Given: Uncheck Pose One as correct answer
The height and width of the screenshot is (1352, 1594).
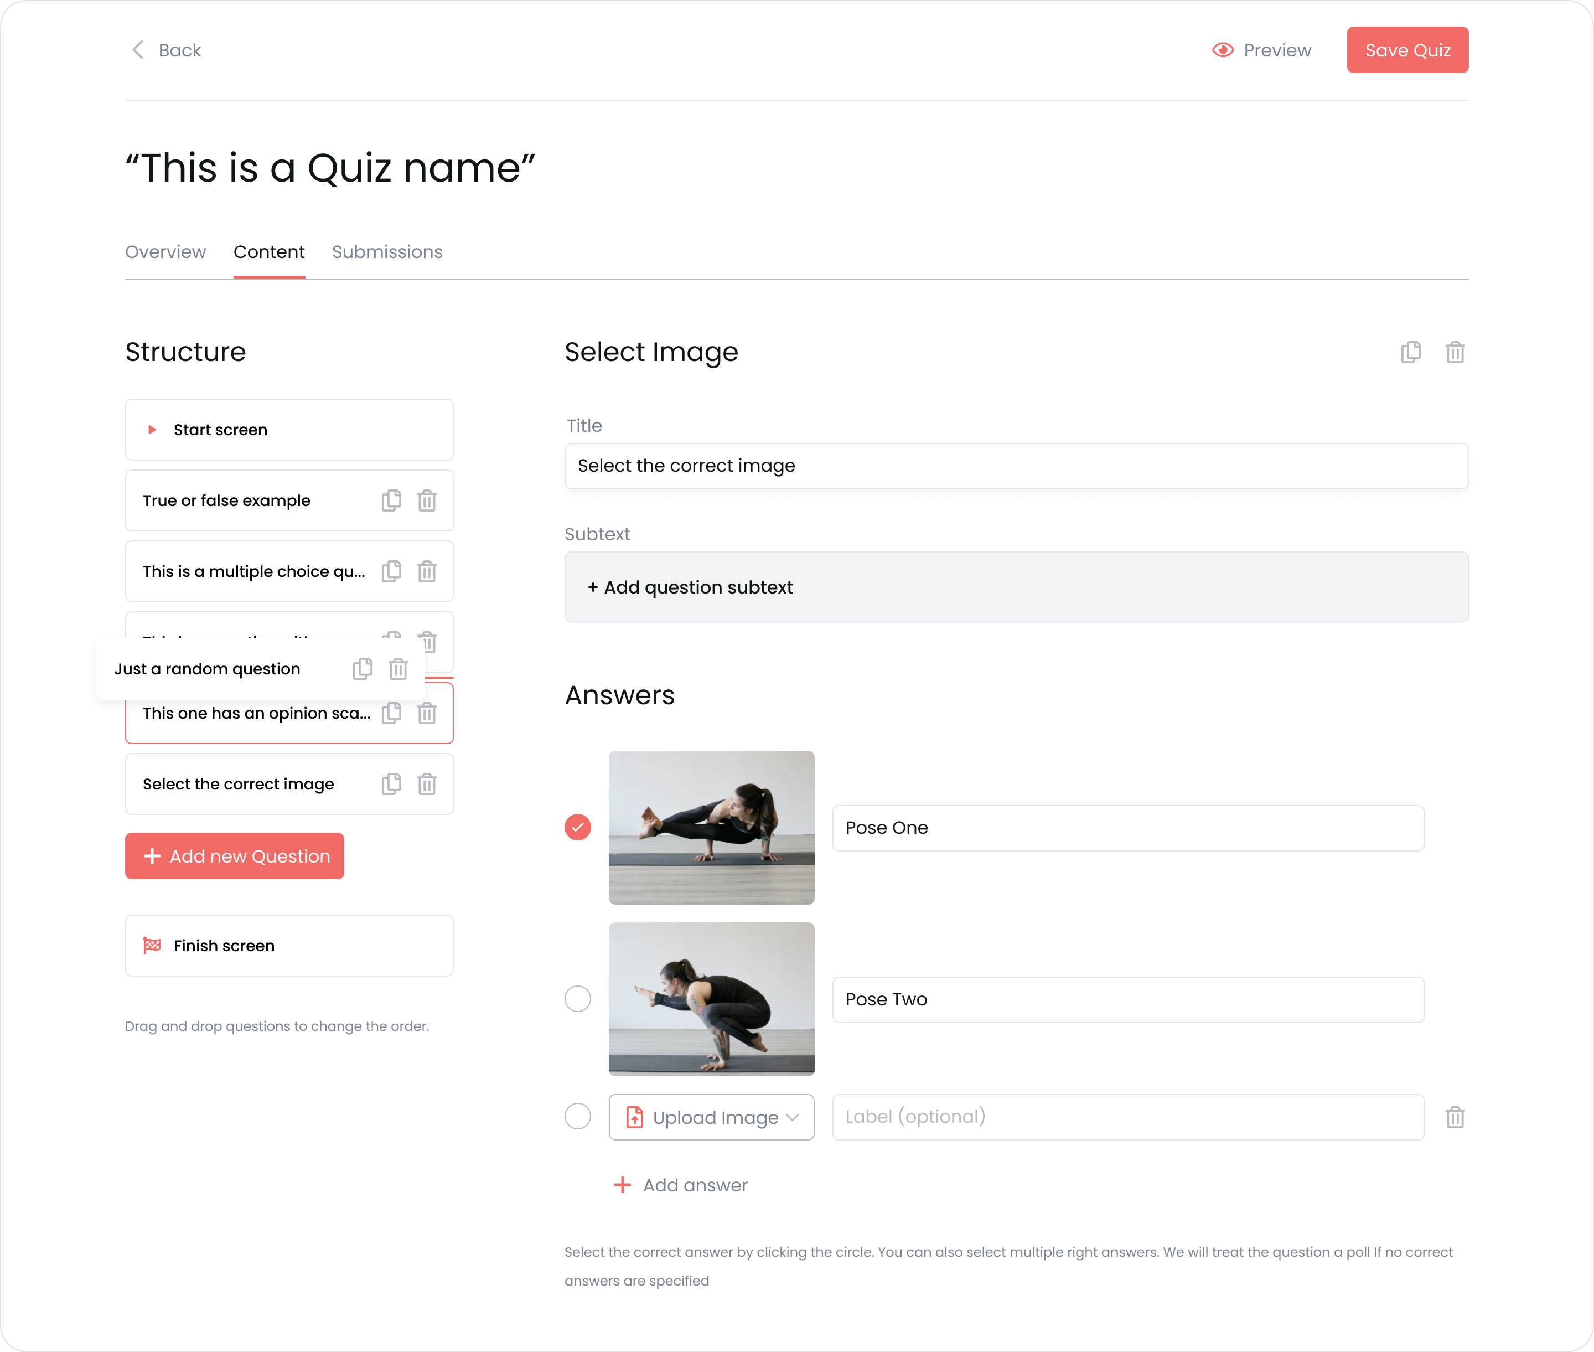Looking at the screenshot, I should [578, 827].
